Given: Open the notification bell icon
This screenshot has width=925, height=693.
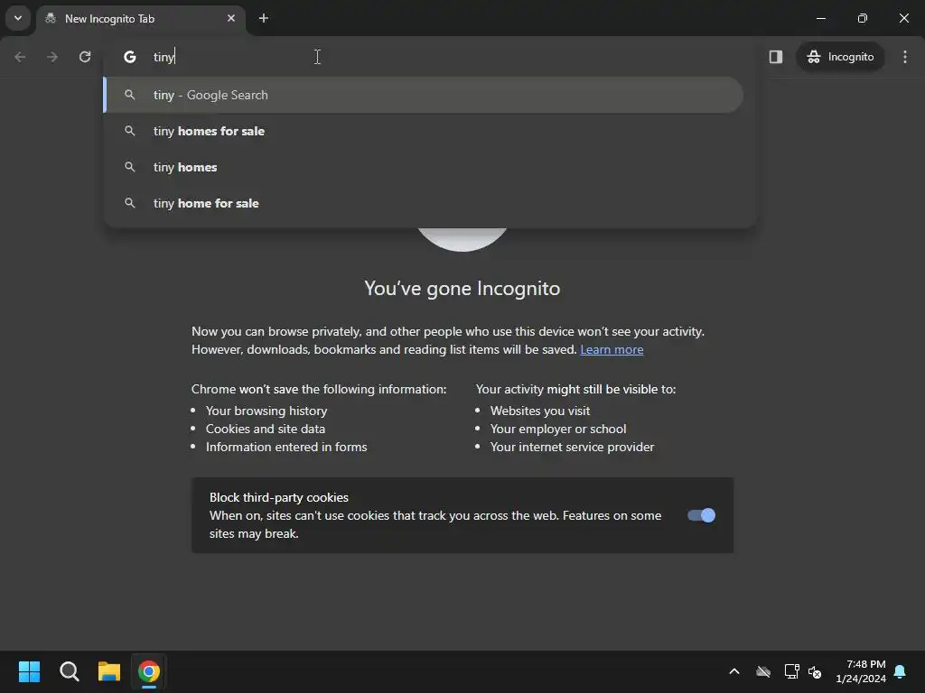Looking at the screenshot, I should pyautogui.click(x=900, y=671).
